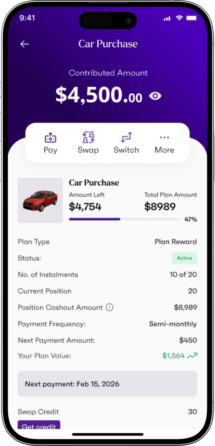This screenshot has width=215, height=446.
Task: Select the Plan Type row
Action: [107, 242]
